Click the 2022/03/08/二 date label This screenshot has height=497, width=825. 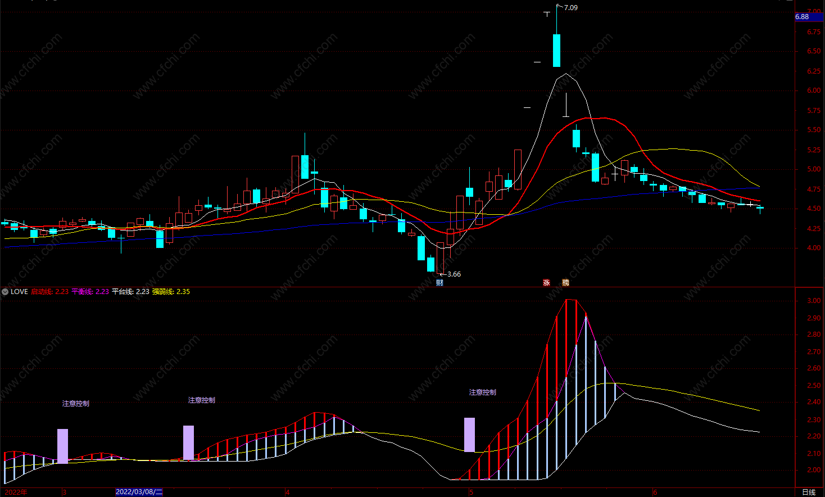point(139,492)
